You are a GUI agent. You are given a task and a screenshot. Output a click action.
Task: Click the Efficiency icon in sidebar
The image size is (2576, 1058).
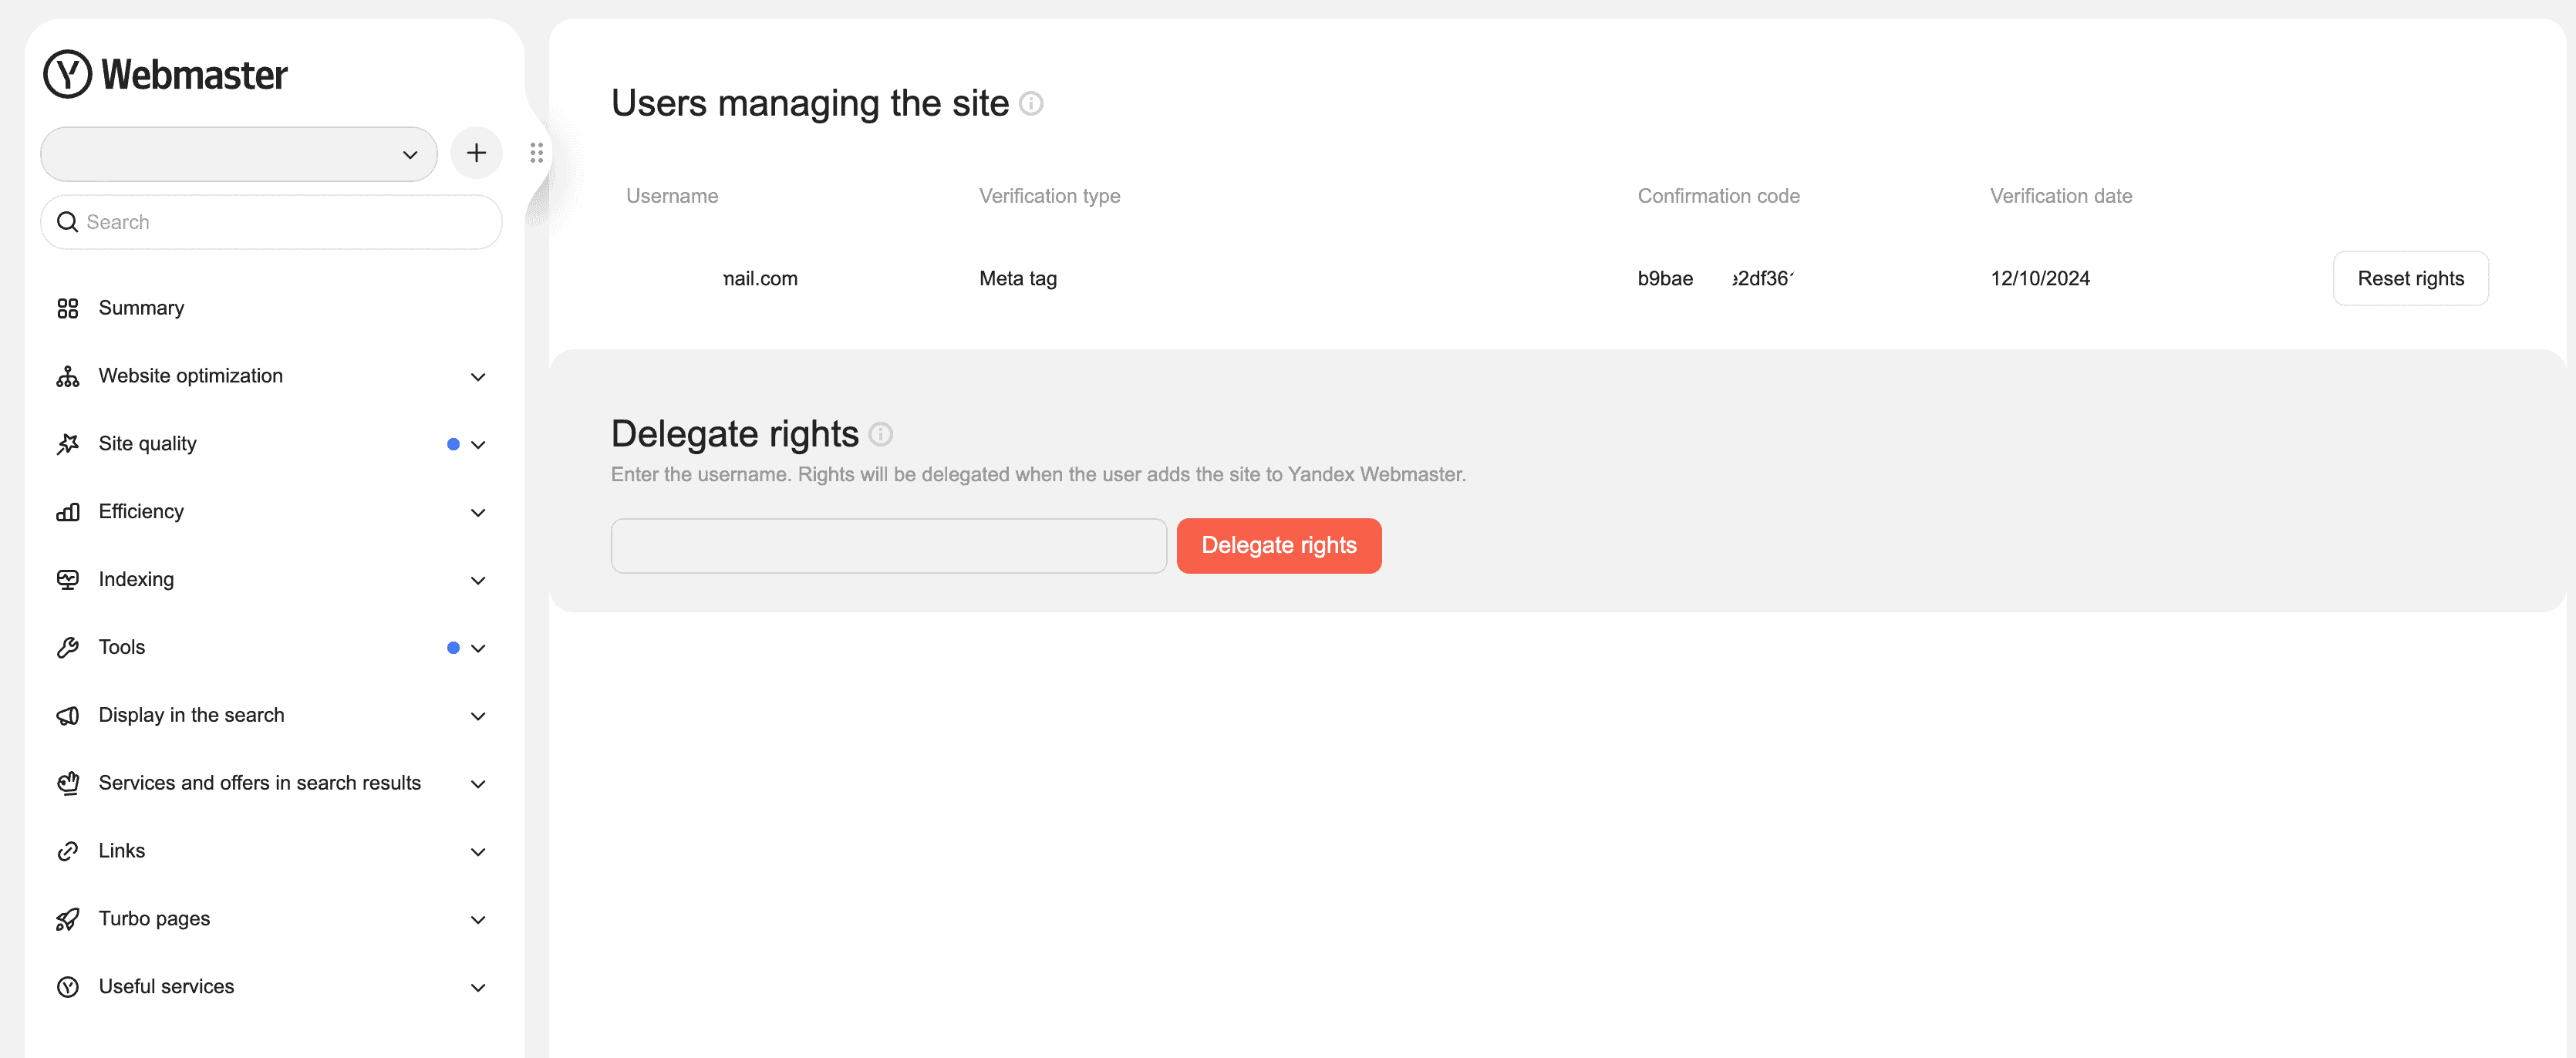point(66,511)
